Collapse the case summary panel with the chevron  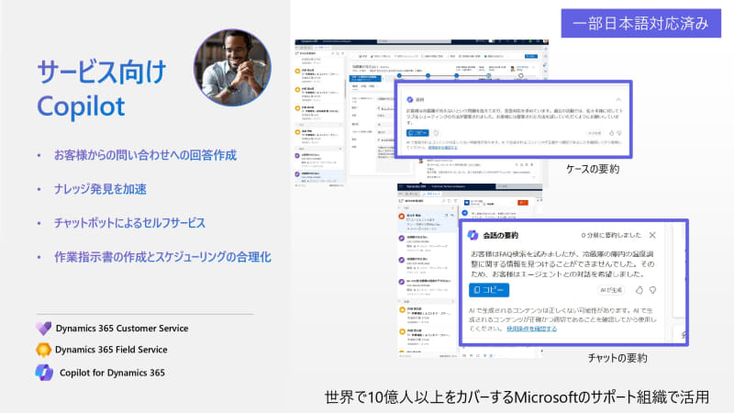point(618,100)
